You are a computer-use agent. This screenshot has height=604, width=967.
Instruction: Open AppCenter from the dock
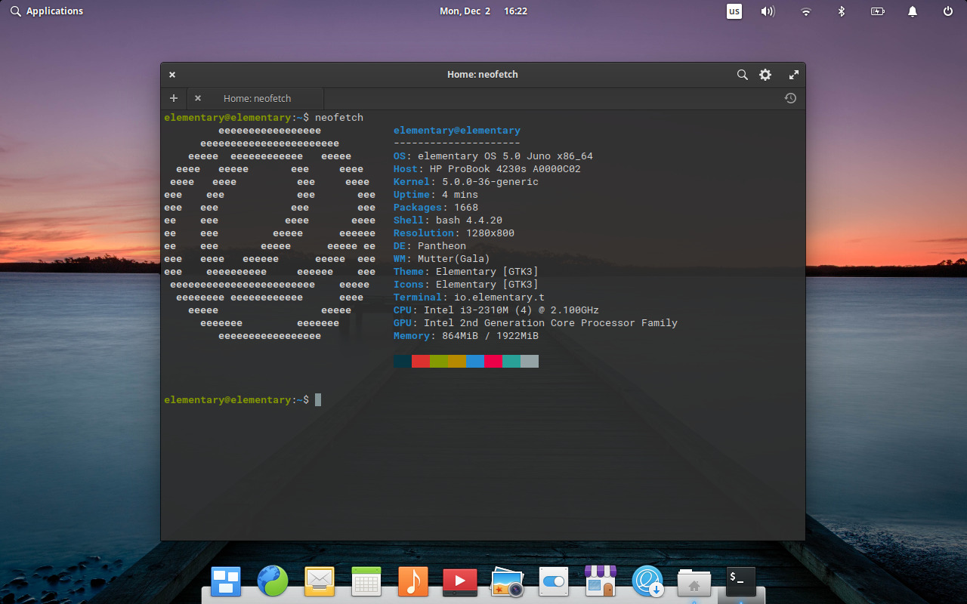[600, 581]
